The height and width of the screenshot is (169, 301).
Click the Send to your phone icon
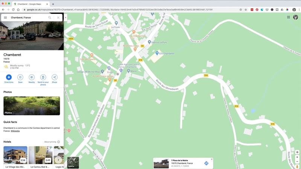tap(43, 77)
